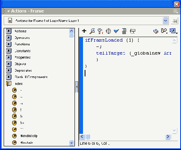
Task: Close the window with the red X button
Action: coord(177,4)
